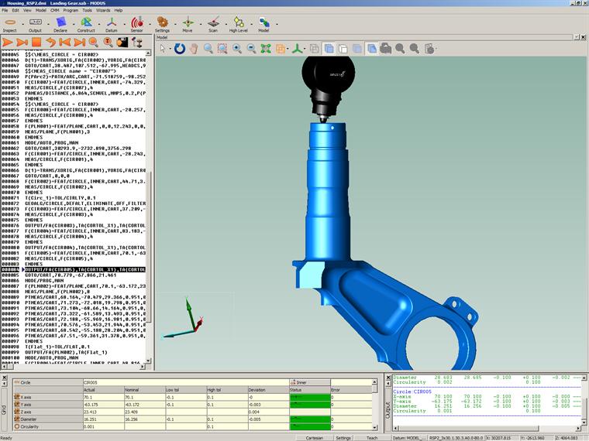
Task: Toggle the shaded blue cube display mode
Action: pos(329,49)
